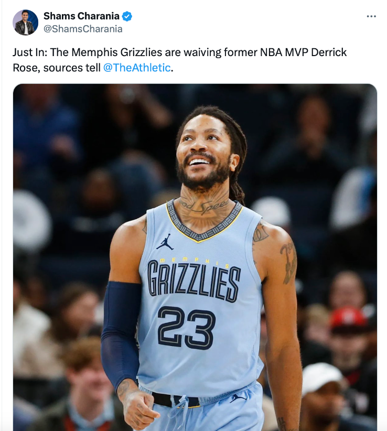The height and width of the screenshot is (431, 387).
Task: Click the small MEMPHIS lettering on the jersey
Action: (194, 262)
